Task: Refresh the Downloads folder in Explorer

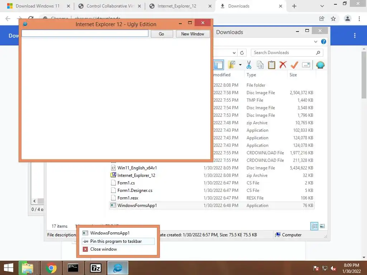Action: [242, 53]
